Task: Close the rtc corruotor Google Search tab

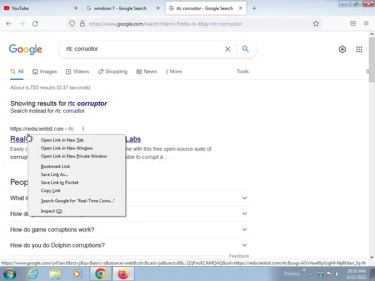Action: tap(241, 8)
